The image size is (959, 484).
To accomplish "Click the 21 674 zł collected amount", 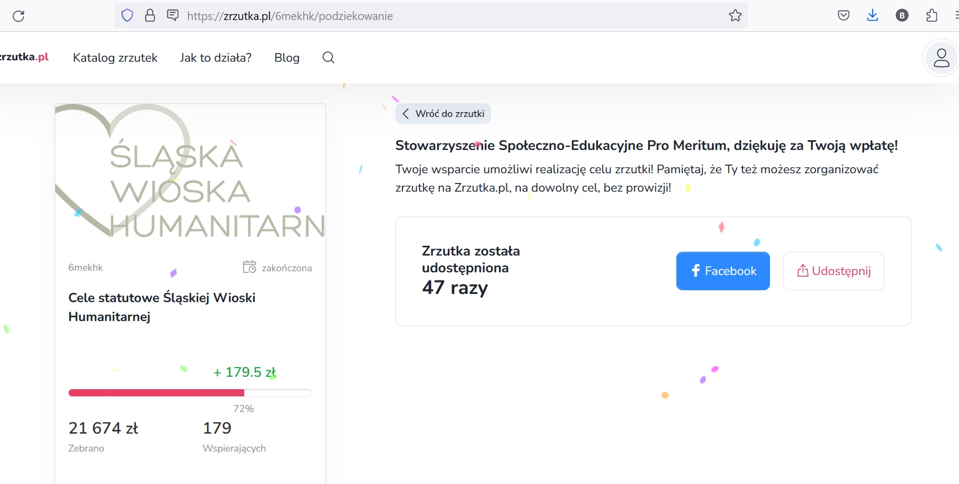I will pyautogui.click(x=103, y=428).
